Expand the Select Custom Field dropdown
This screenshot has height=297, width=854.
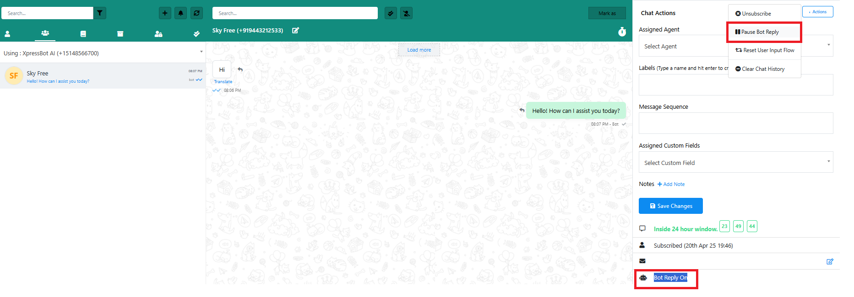click(735, 163)
